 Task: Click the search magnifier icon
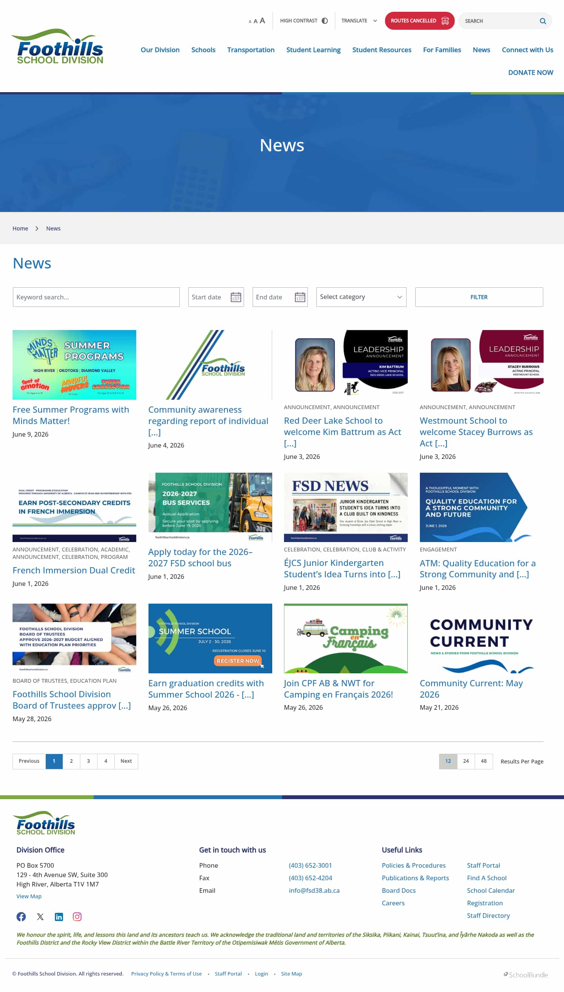542,21
